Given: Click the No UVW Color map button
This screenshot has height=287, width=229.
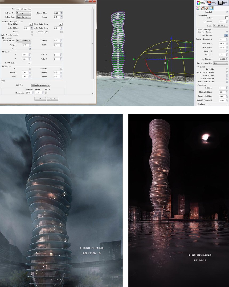Looking at the screenshot, I should [x=29, y=63].
